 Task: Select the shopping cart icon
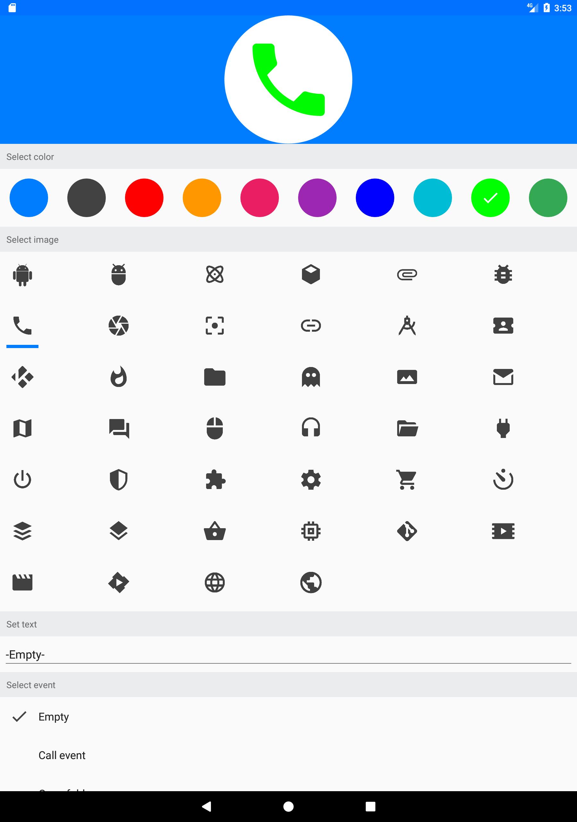[x=406, y=480]
